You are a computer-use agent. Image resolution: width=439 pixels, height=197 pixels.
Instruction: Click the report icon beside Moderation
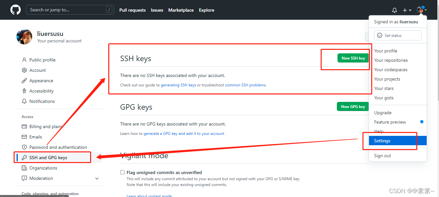pos(24,178)
